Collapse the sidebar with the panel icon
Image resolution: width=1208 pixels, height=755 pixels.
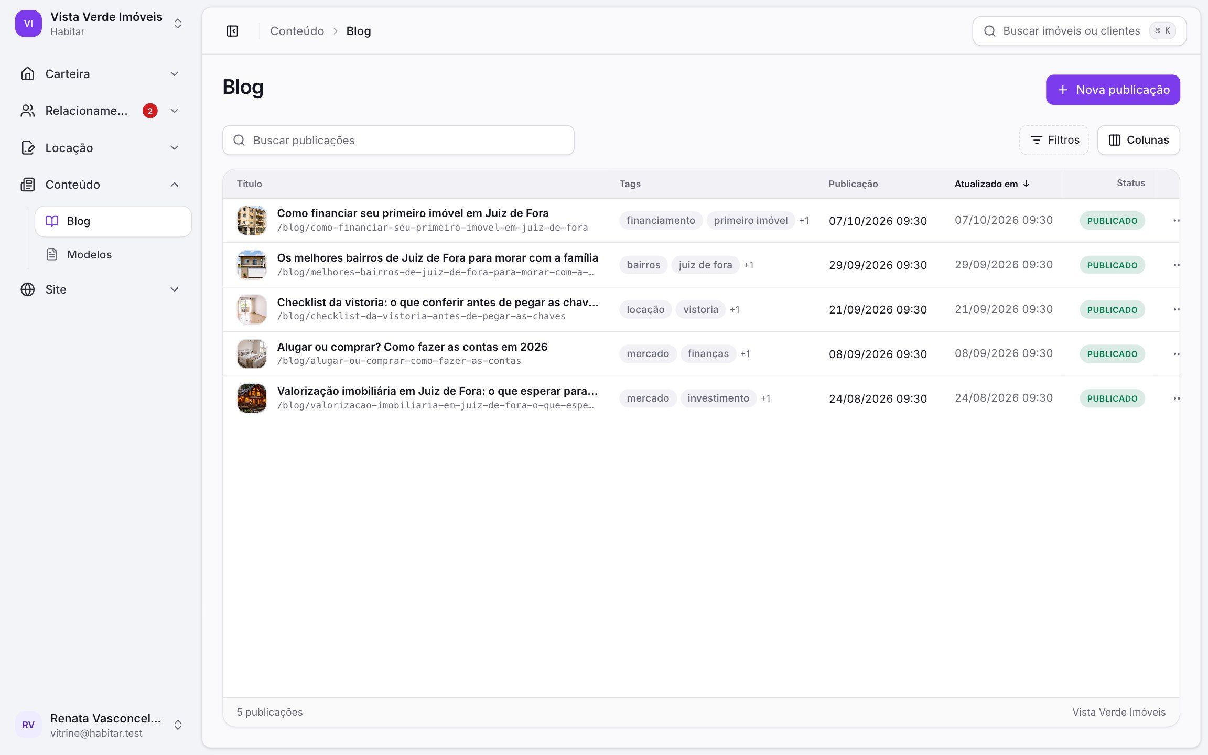tap(232, 31)
